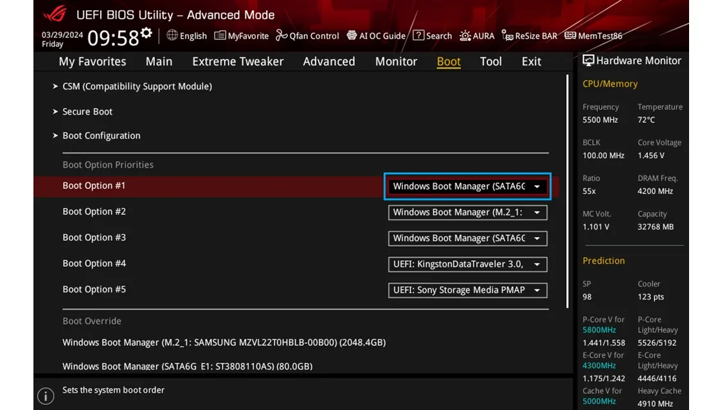Click the 1.456 V core voltage value
This screenshot has height=410, width=727.
click(651, 156)
